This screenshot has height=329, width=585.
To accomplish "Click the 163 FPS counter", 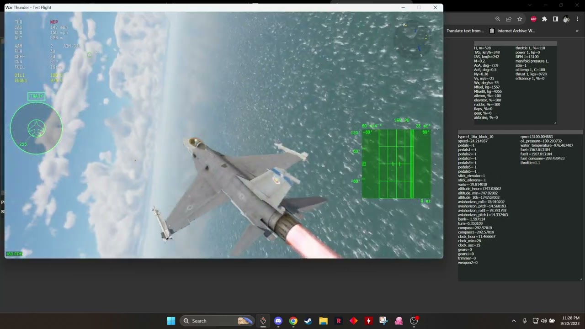I will tap(14, 254).
